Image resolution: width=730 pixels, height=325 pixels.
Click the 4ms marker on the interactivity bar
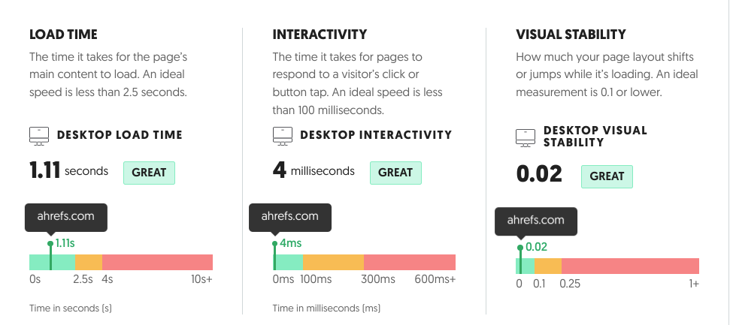tap(287, 243)
